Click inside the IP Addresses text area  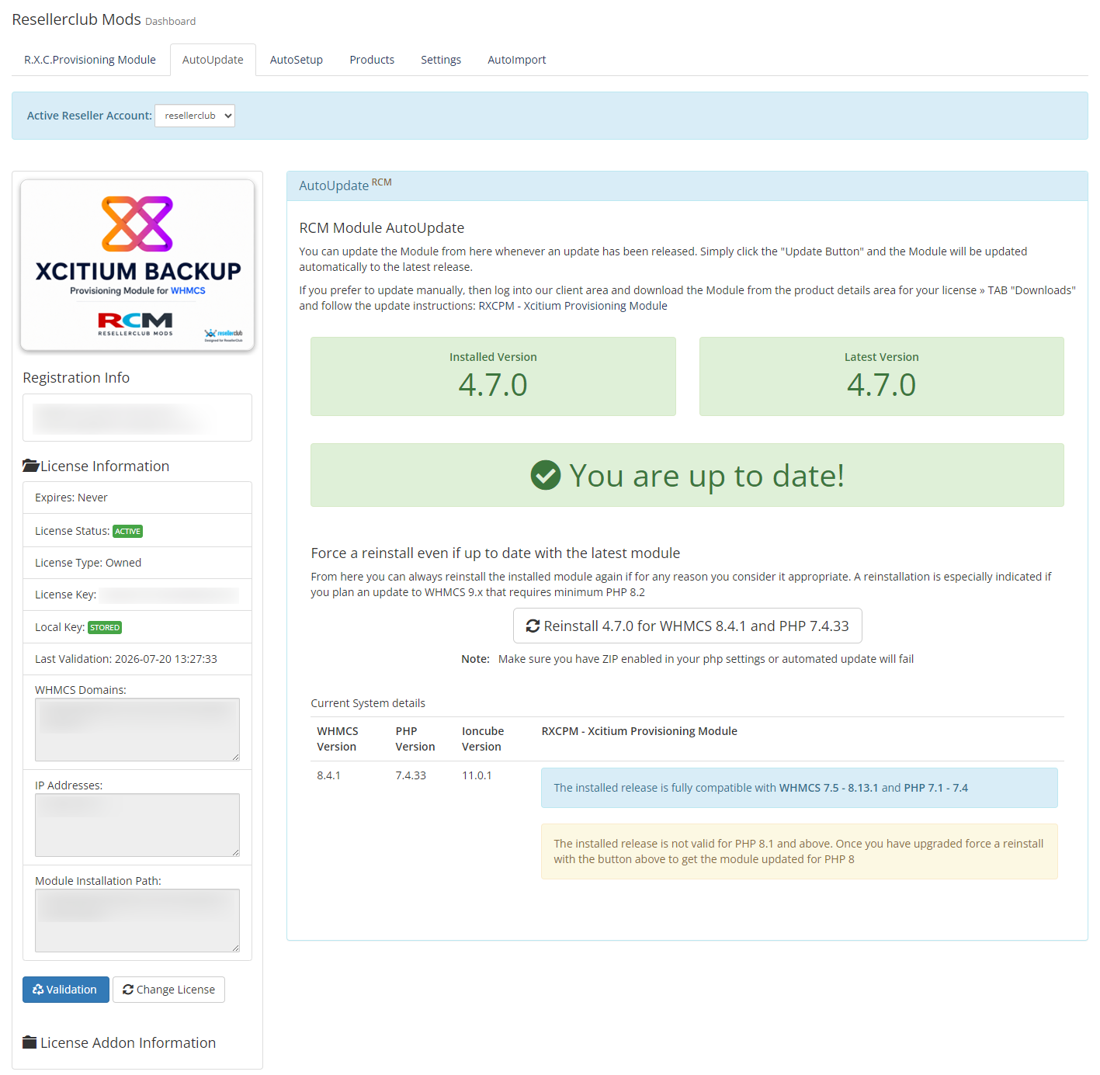click(x=137, y=825)
